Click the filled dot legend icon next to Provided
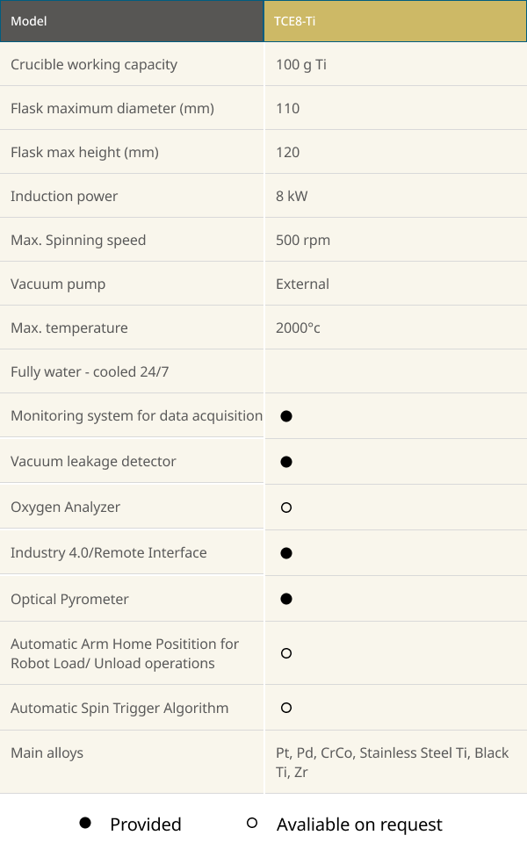Screen dimensions: 527x864 pyautogui.click(x=85, y=823)
